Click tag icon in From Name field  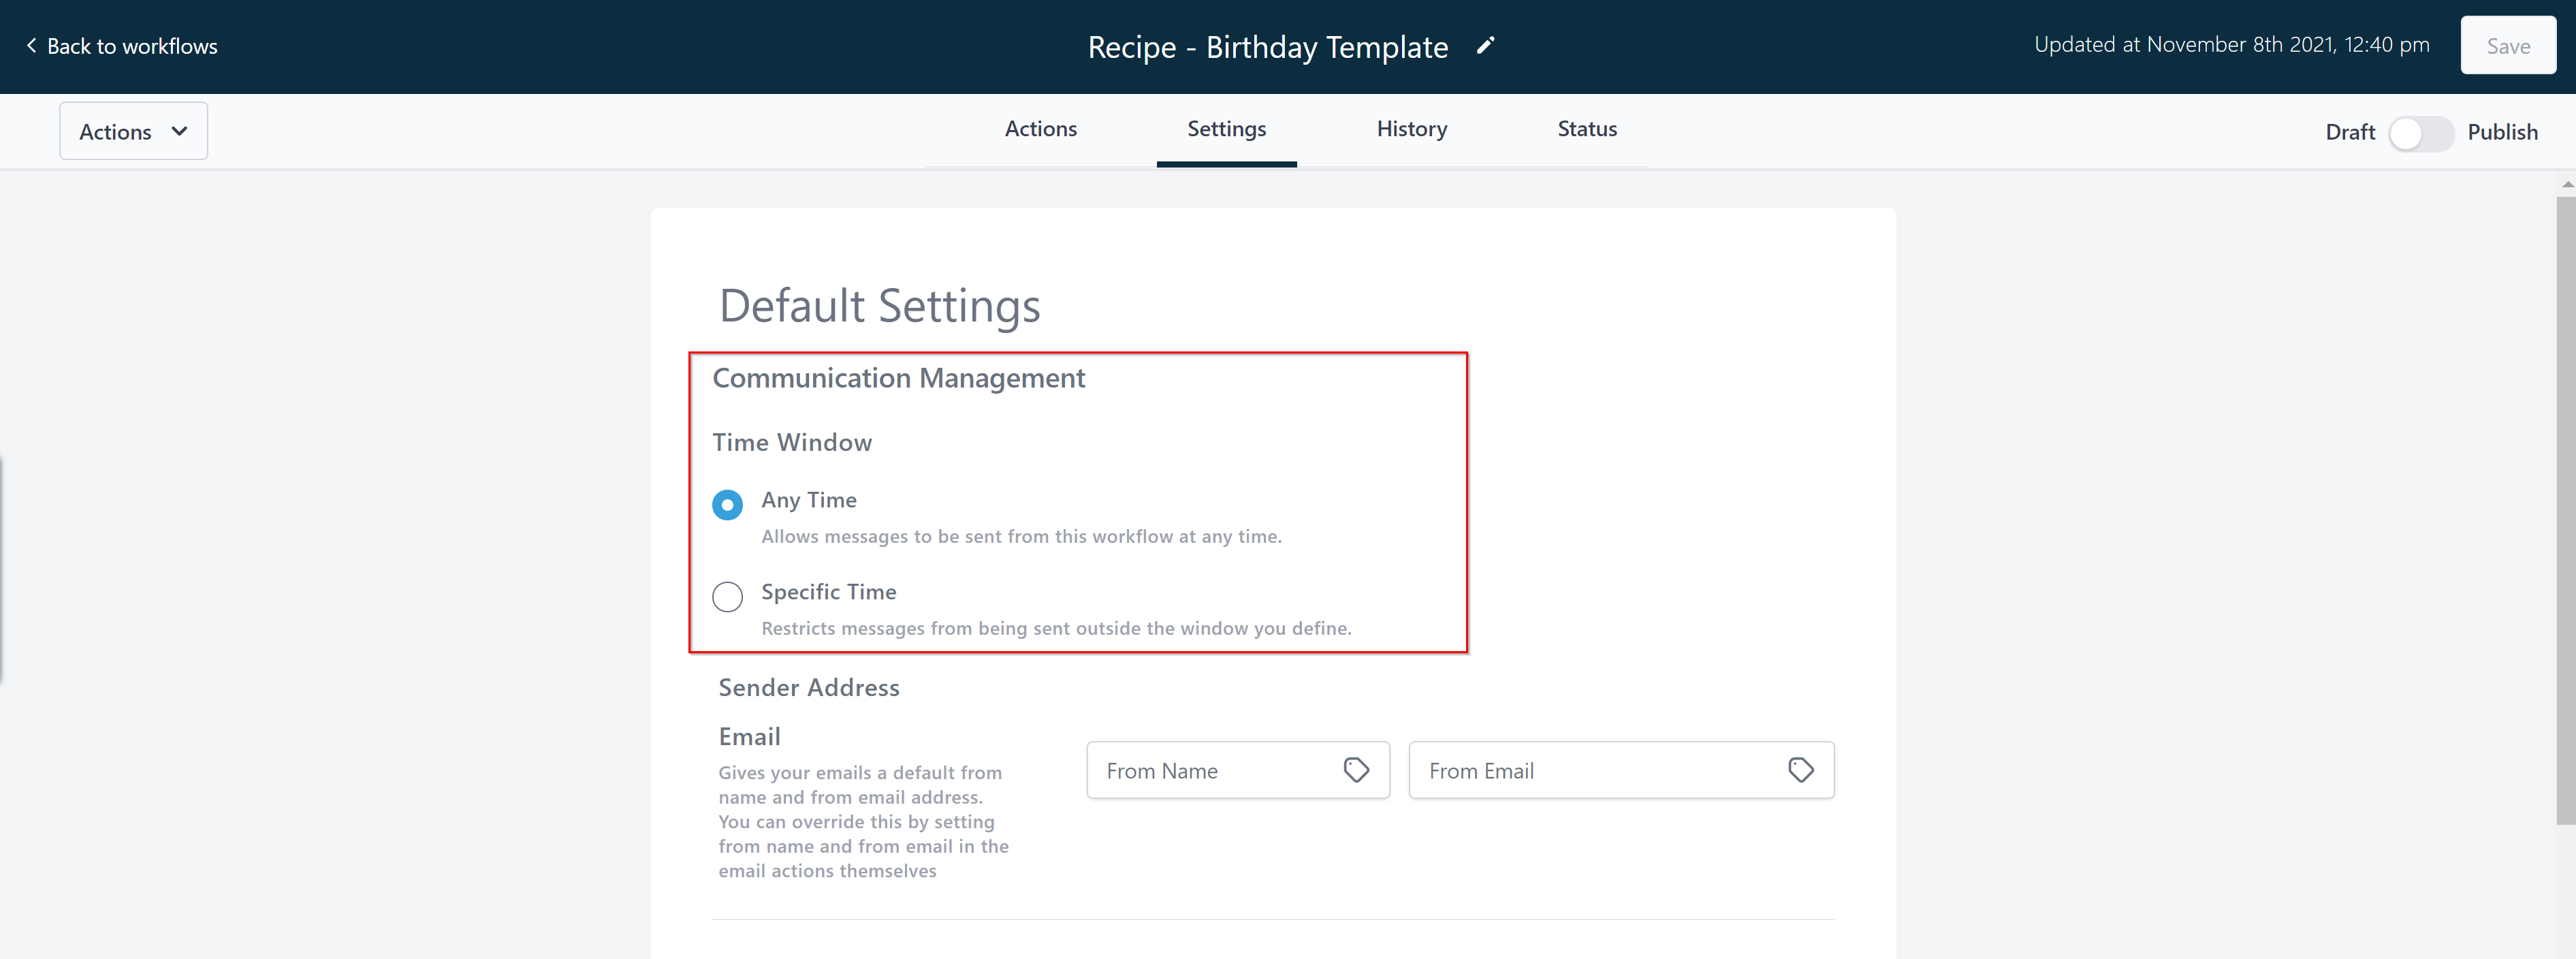point(1356,770)
